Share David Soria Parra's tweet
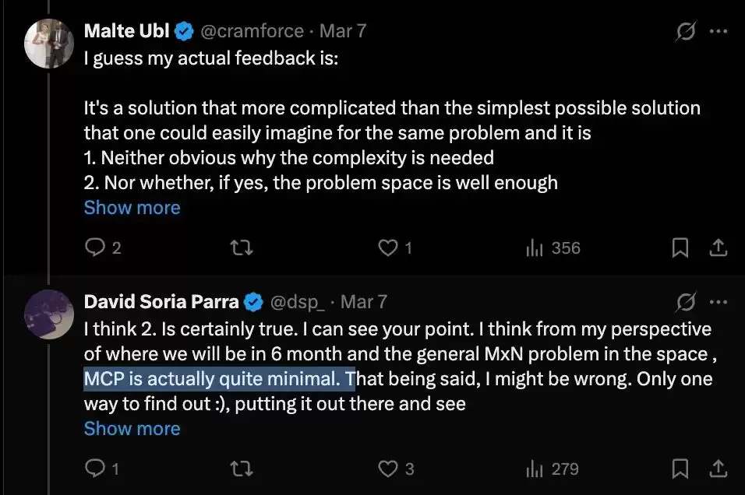The width and height of the screenshot is (745, 495). point(719,469)
